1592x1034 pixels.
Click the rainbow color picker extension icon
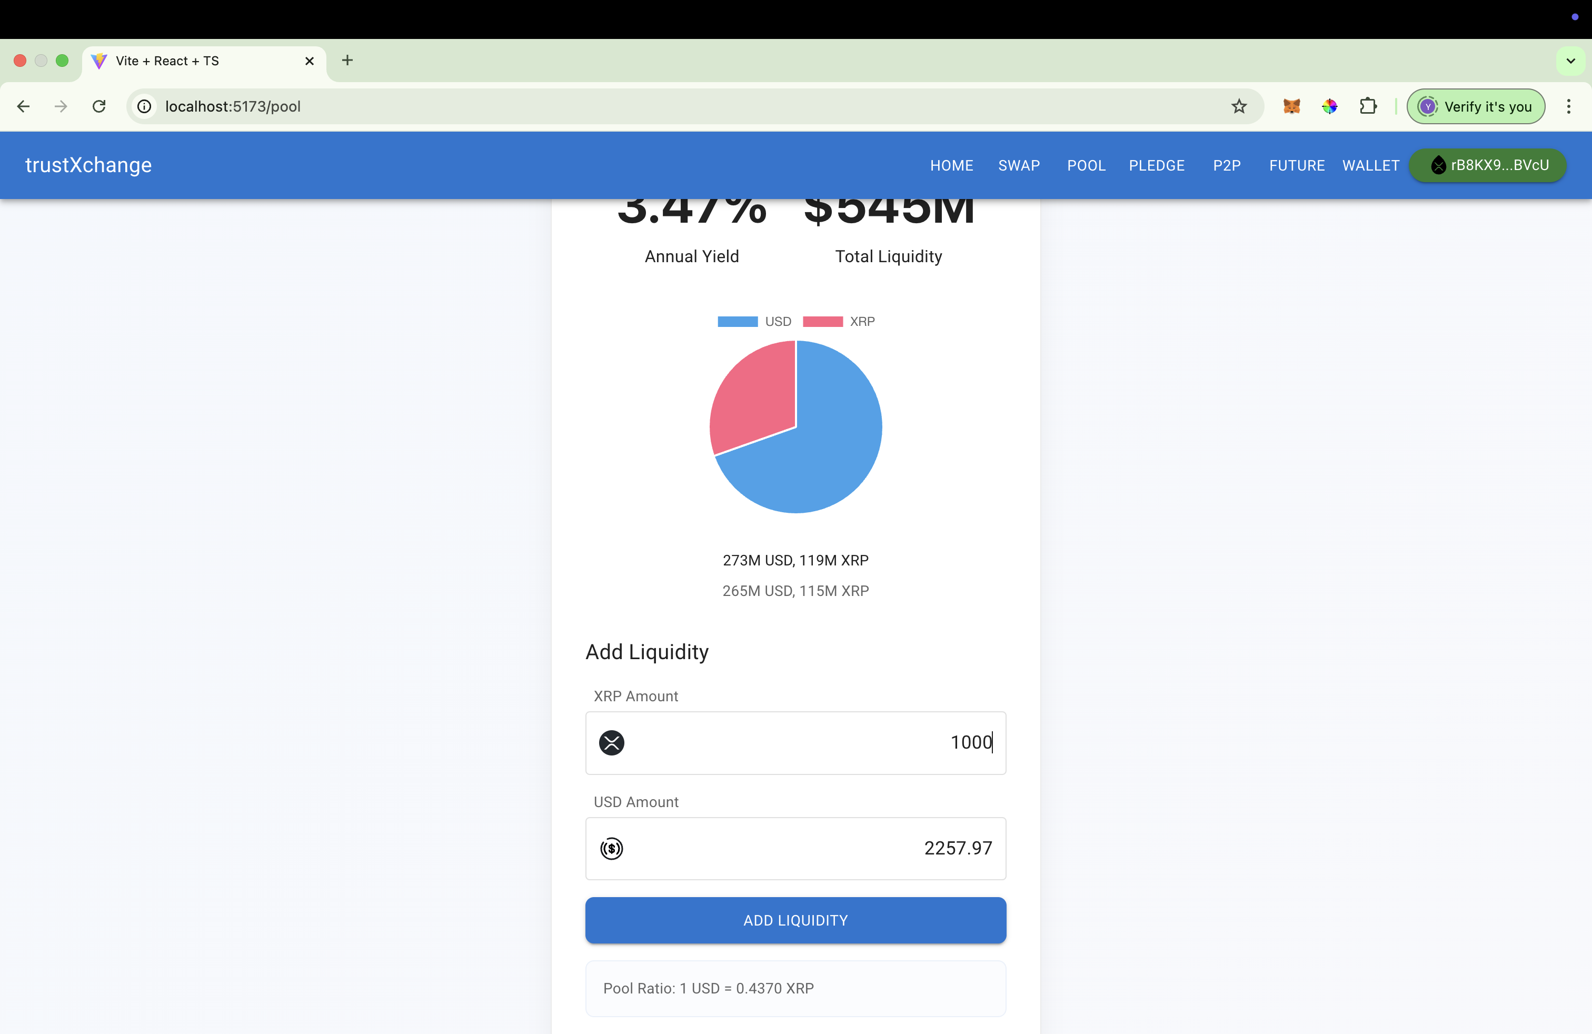tap(1329, 106)
